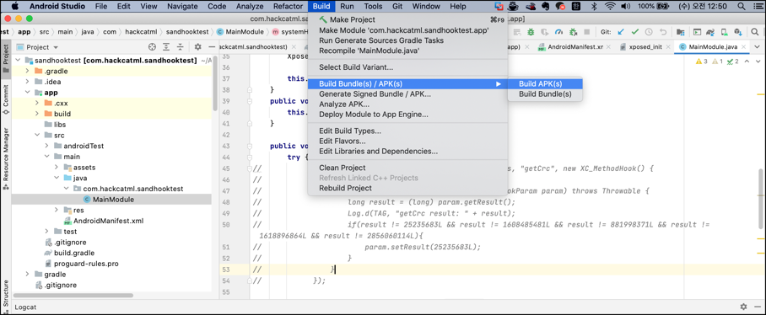The width and height of the screenshot is (766, 315).
Task: Select MainModule file in project tree
Action: coord(111,200)
